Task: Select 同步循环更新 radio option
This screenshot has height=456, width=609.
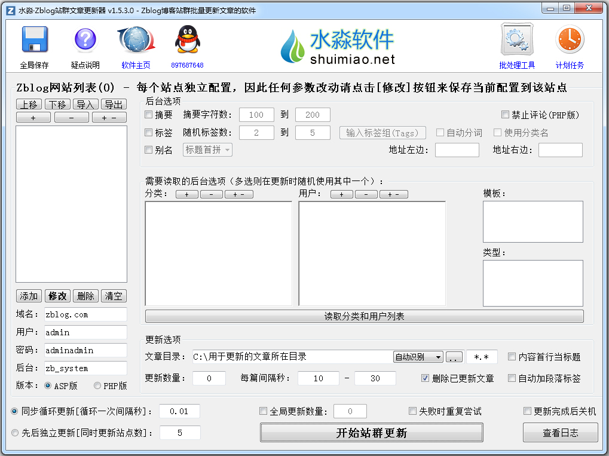Action: (15, 411)
